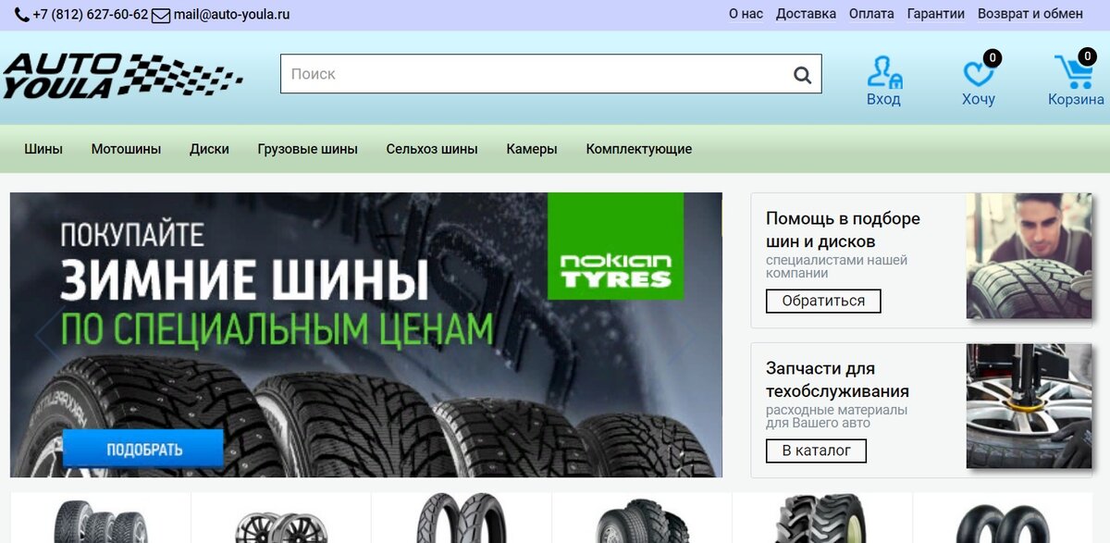Viewport: 1110px width, 543px height.
Task: Click the По специальным ценам banner text
Action: 277,328
